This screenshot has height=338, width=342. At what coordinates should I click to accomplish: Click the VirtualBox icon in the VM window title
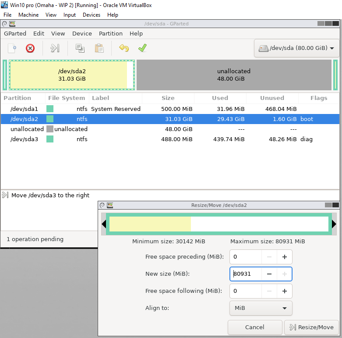point(4,5)
